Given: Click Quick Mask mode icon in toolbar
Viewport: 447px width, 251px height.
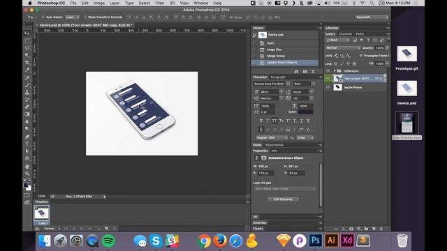Looking at the screenshot, I should click(27, 195).
